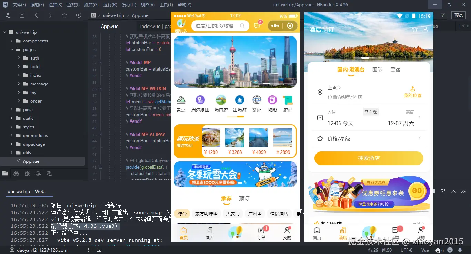471x254 pixels.
Task: Tap the 我的 tab icon in the hotel preview
Action: click(x=421, y=230)
